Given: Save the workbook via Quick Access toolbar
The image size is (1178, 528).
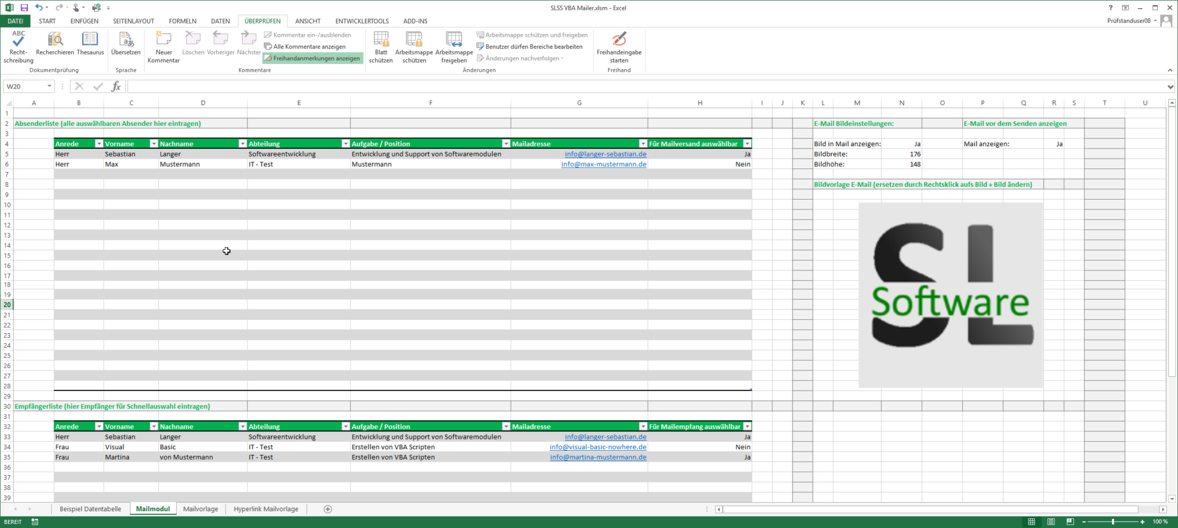Looking at the screenshot, I should click(x=23, y=7).
